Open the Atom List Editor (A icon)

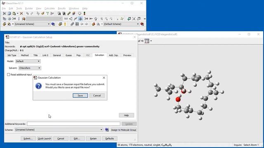coord(59,14)
